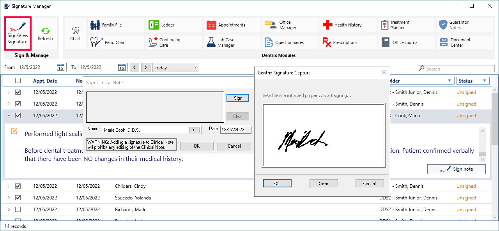
Task: Open the Office Journal module
Action: point(407,42)
